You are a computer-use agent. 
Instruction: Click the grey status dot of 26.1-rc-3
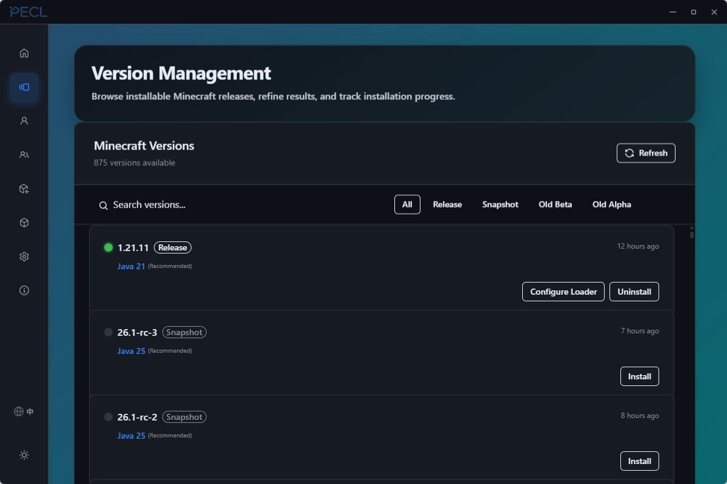point(108,332)
